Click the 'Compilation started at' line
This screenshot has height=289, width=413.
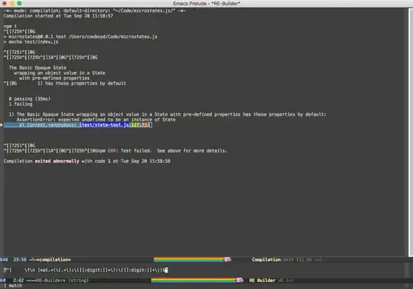58,16
